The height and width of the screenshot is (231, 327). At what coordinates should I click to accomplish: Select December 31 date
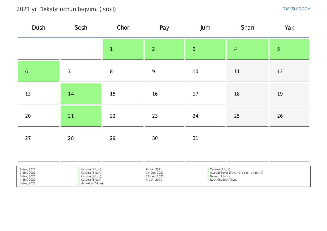coord(205,138)
